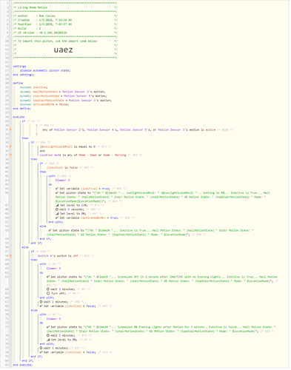Click clock icon on line 74 Wait 1 minutes
Screen dimensions: 291x370
click(x=48, y=335)
